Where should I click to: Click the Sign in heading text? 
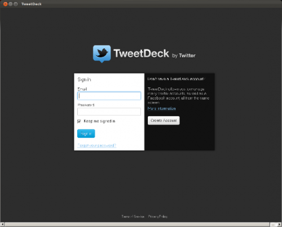click(x=84, y=79)
